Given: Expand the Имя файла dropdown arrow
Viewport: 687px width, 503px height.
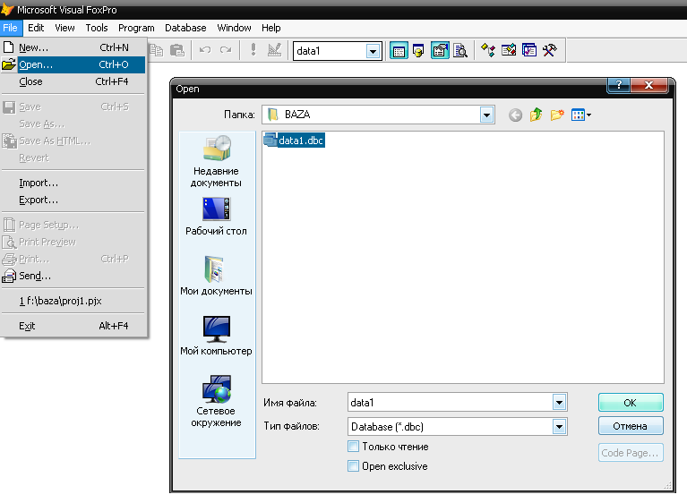Looking at the screenshot, I should click(x=559, y=403).
